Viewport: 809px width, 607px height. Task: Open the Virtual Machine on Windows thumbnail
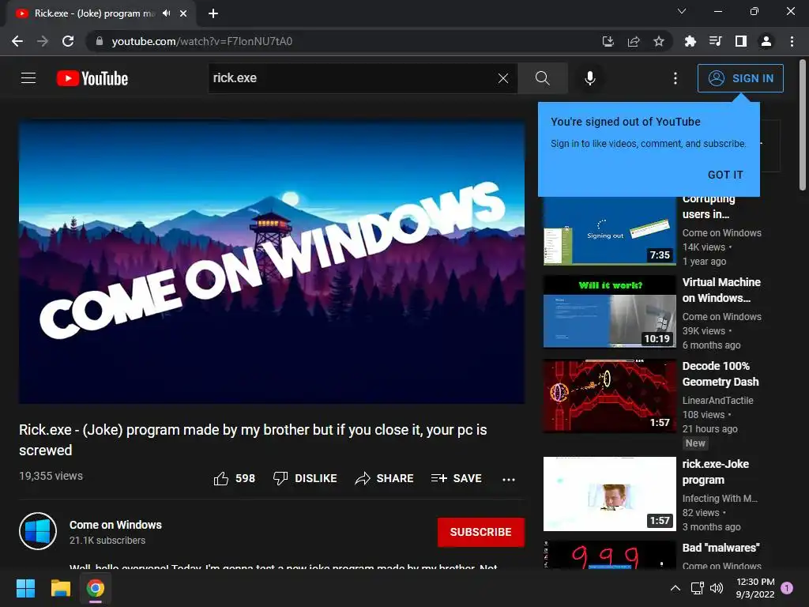(x=609, y=311)
